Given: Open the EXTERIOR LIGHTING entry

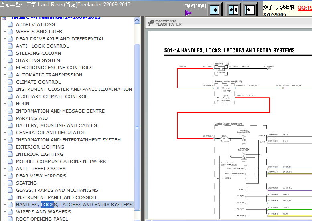Looking at the screenshot, I should pyautogui.click(x=40, y=147).
